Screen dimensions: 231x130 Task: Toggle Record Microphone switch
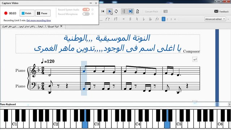[86, 14]
